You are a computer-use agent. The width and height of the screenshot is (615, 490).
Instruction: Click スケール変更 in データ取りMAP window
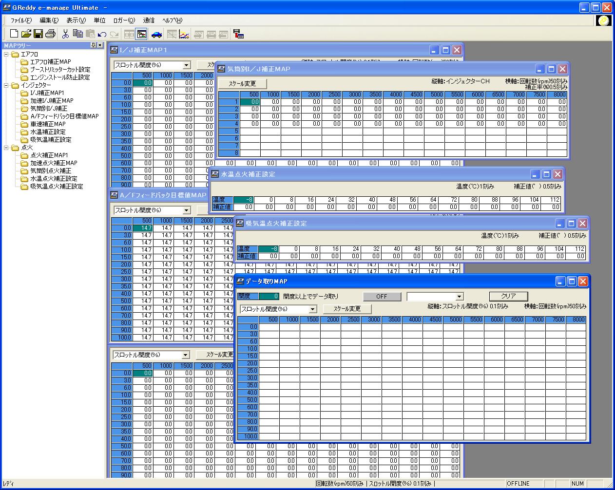[x=347, y=309]
